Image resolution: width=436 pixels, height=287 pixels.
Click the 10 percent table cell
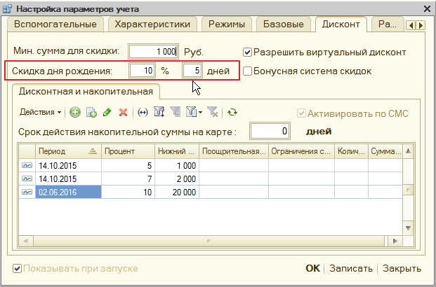[x=128, y=192]
